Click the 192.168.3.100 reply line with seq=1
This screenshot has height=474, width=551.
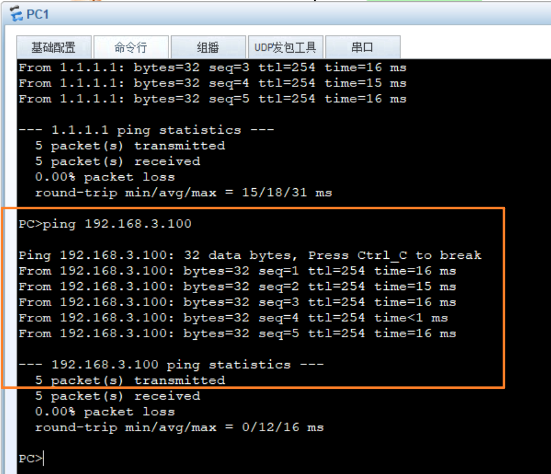[x=237, y=270]
